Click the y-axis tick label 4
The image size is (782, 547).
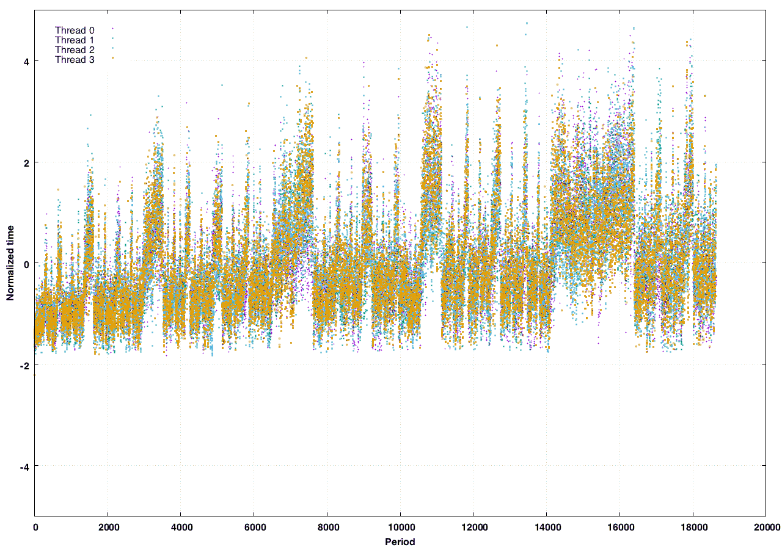click(27, 61)
